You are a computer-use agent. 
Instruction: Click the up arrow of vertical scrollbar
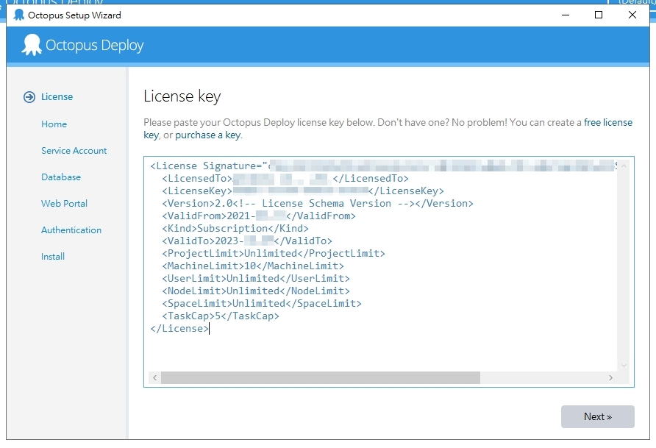624,166
